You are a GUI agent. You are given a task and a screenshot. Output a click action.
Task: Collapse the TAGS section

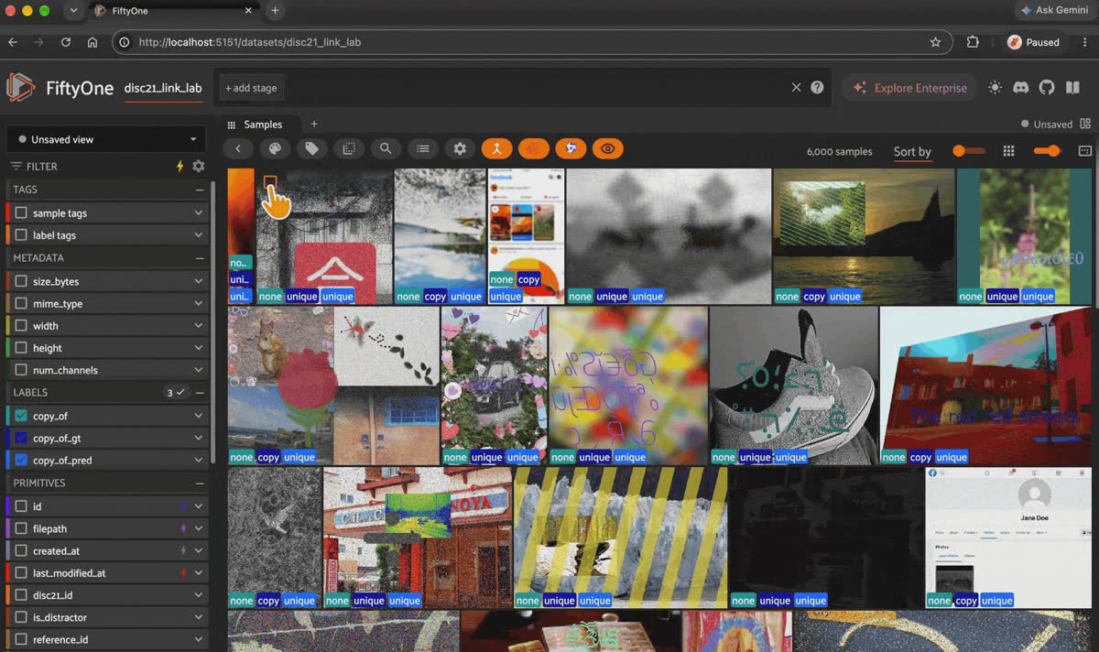tap(200, 190)
